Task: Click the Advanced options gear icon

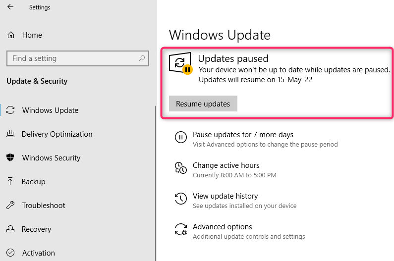Action: 181,230
